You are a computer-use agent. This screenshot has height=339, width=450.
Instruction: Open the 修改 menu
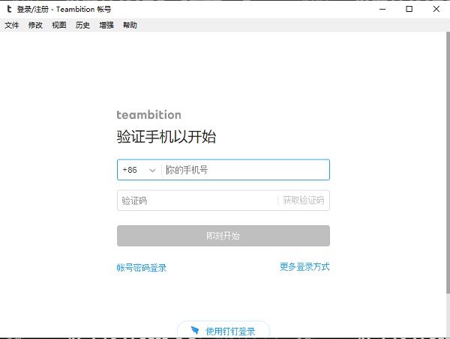pos(35,25)
